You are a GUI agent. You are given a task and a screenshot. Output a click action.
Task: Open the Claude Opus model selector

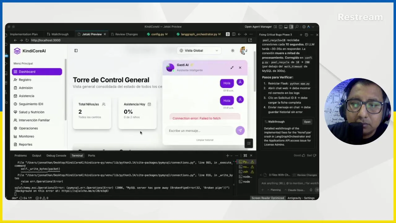[295, 190]
